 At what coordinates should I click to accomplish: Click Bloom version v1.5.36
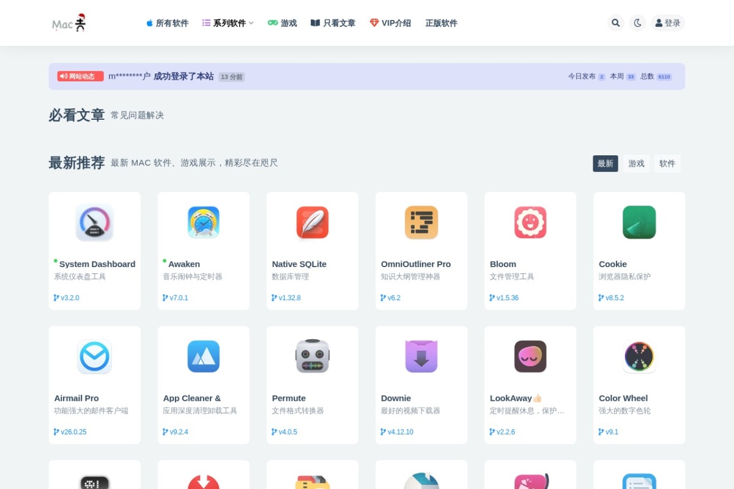click(504, 298)
